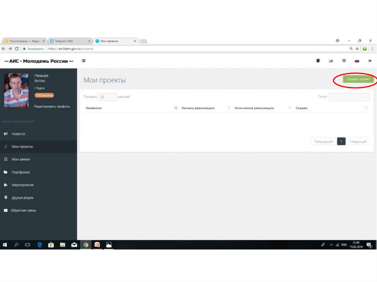Click the 330 баллов badge
The image size is (377, 282).
44,95
